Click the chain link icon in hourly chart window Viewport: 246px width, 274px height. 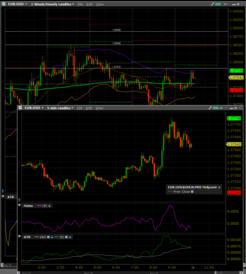point(218,4)
